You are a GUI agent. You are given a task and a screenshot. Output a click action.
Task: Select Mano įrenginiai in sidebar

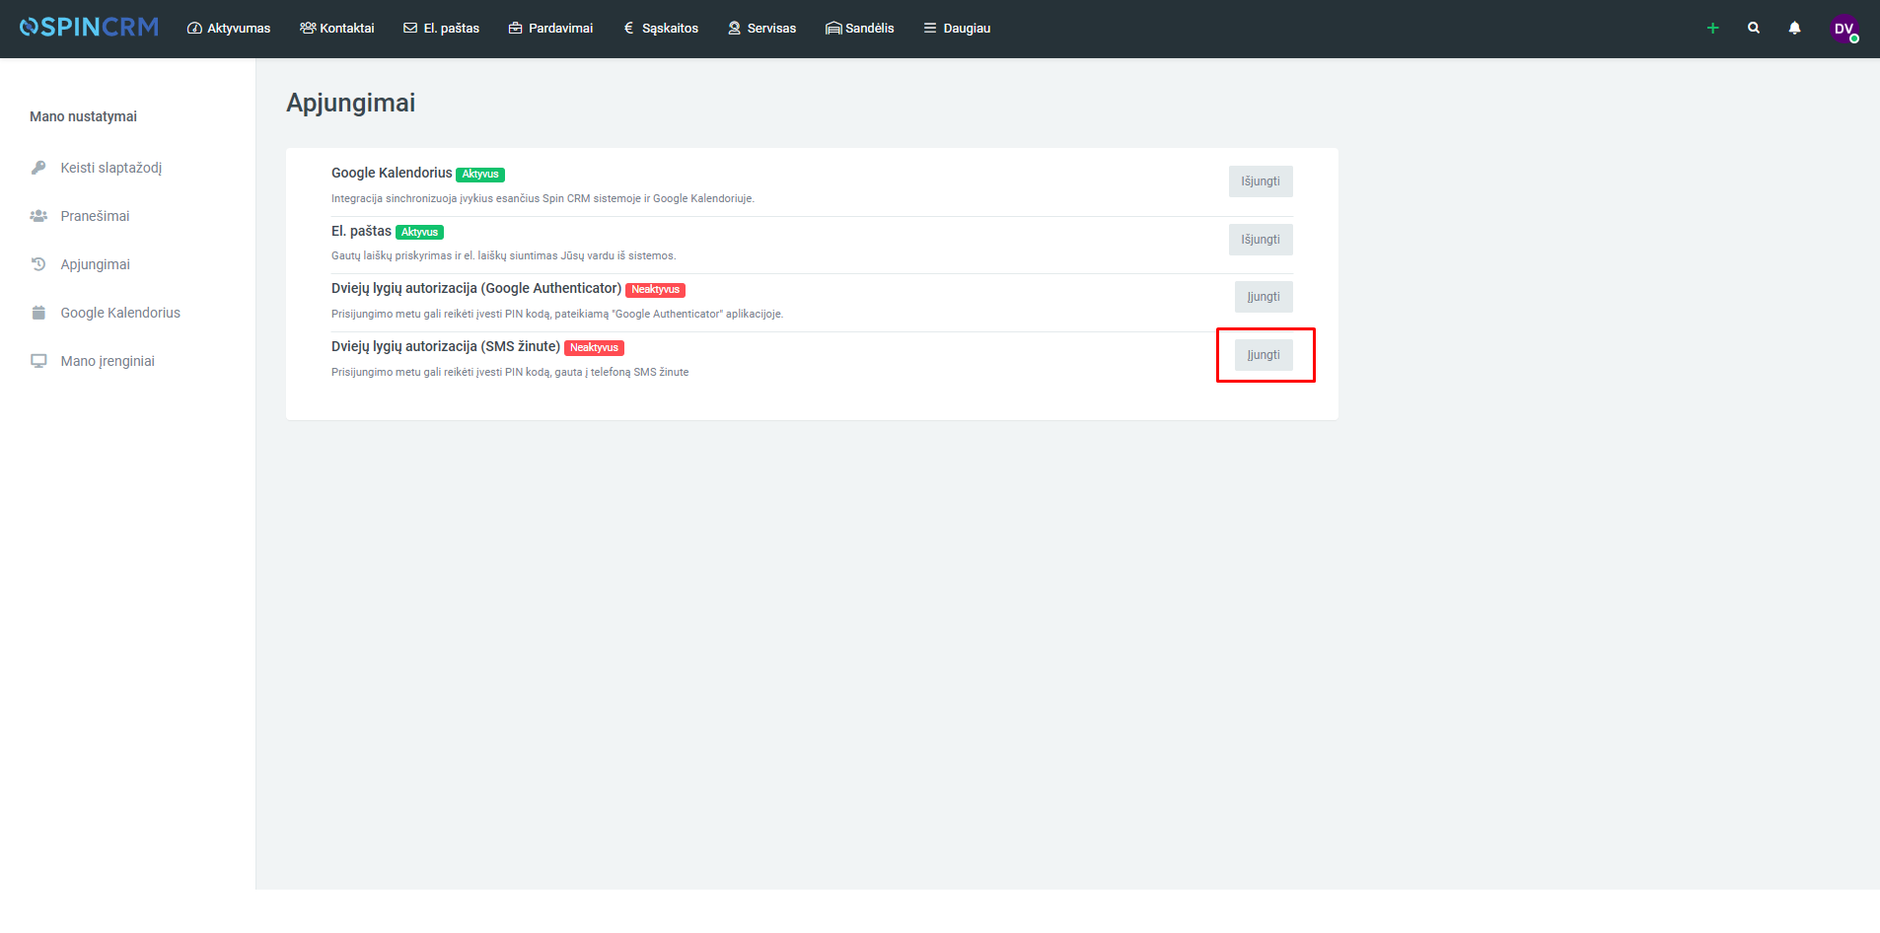(x=108, y=361)
